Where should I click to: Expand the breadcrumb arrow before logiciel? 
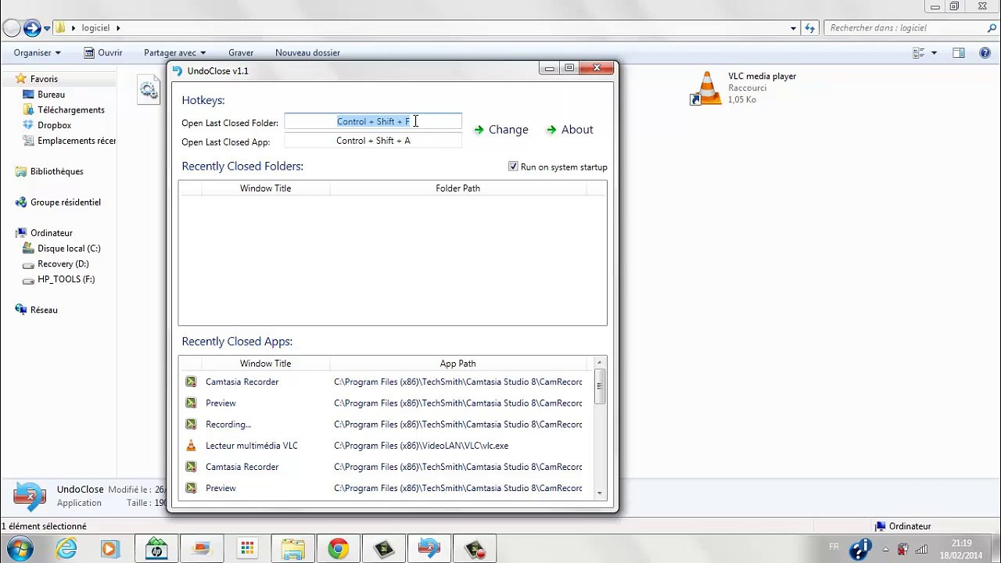click(x=74, y=28)
